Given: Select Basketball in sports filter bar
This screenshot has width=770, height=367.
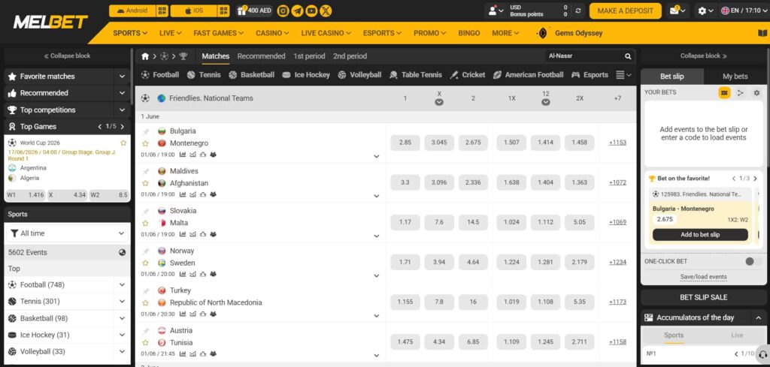Looking at the screenshot, I should 251,75.
